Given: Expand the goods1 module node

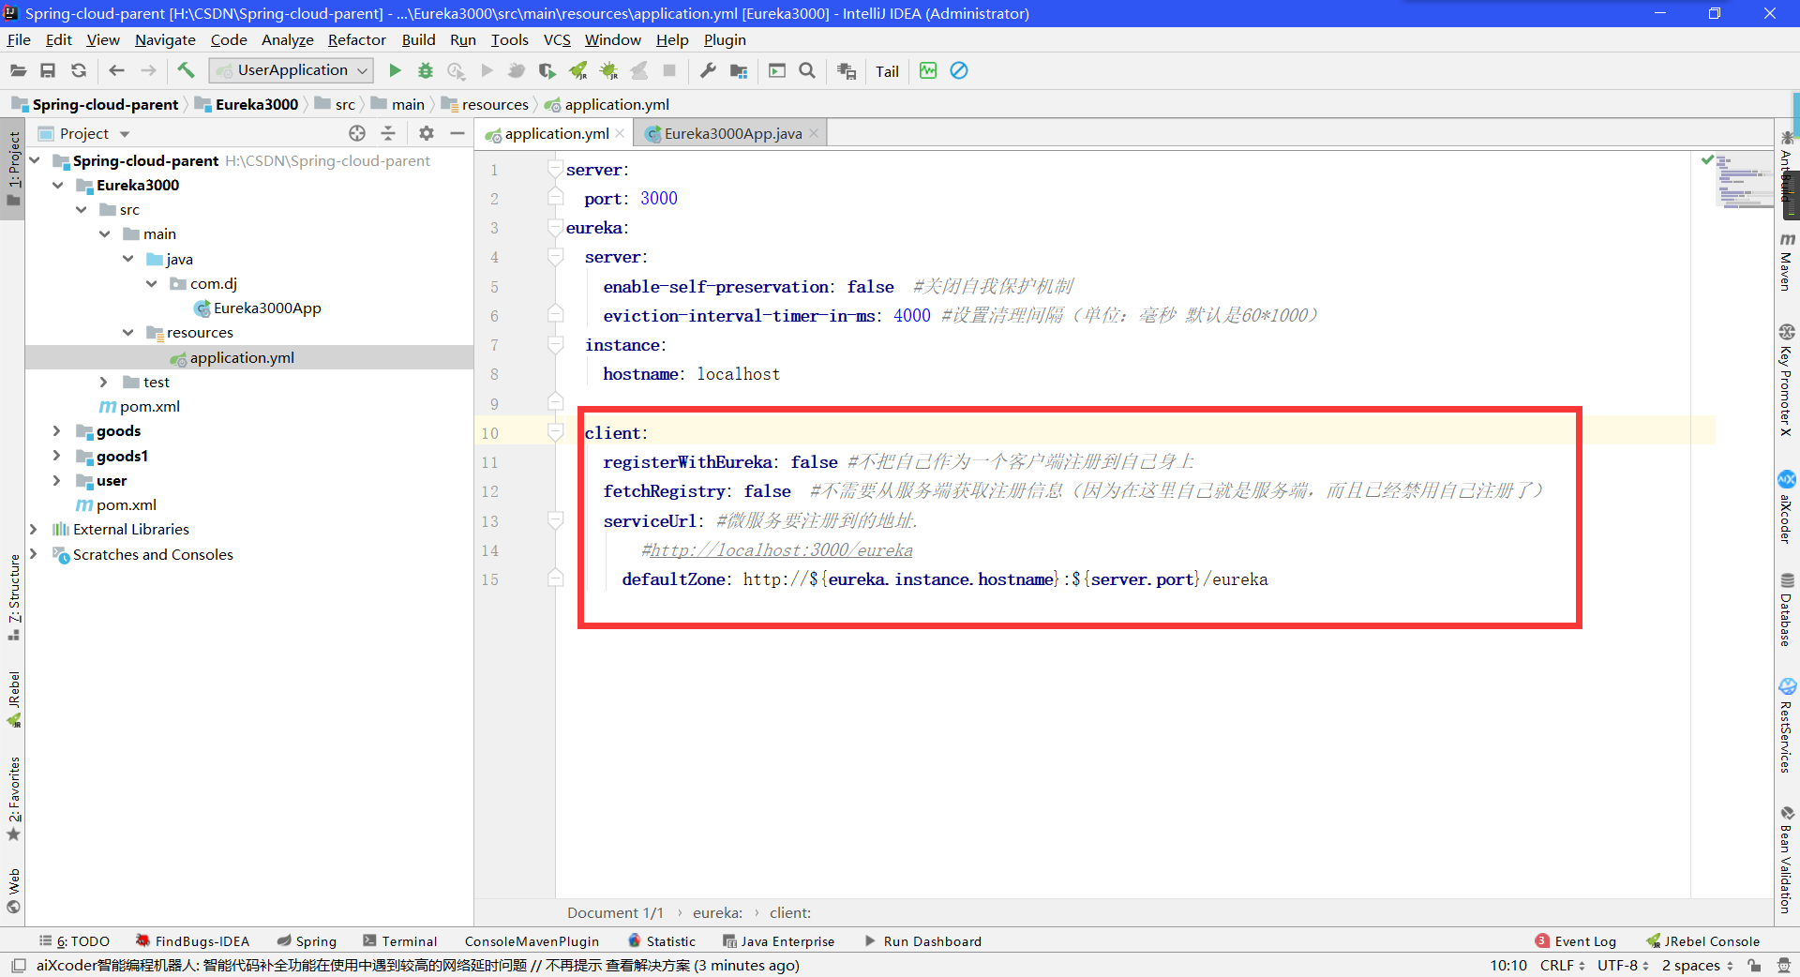Looking at the screenshot, I should 57,456.
